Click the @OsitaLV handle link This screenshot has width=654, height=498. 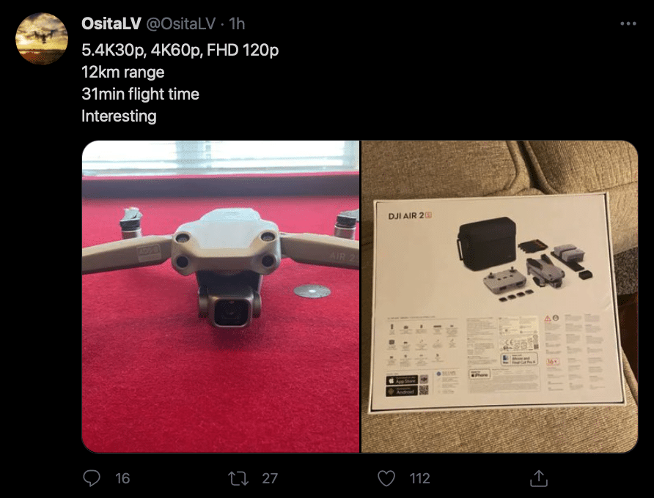pos(180,23)
